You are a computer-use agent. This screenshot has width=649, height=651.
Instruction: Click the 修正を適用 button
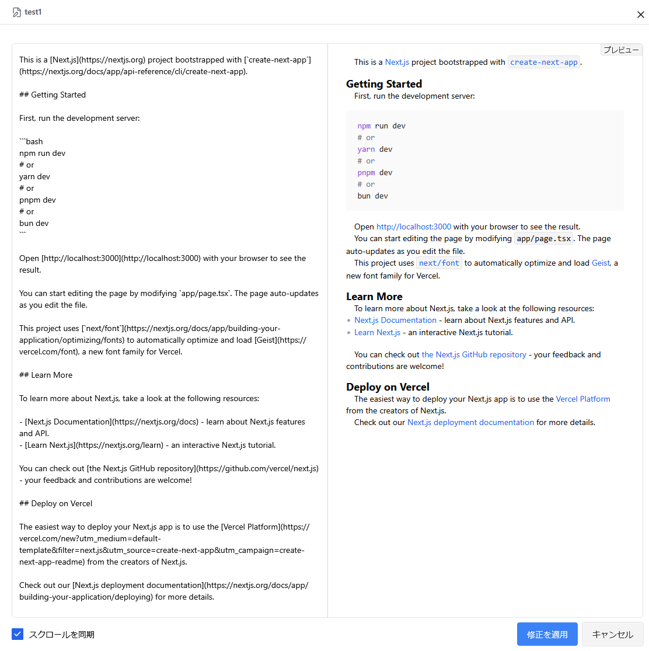[547, 634]
